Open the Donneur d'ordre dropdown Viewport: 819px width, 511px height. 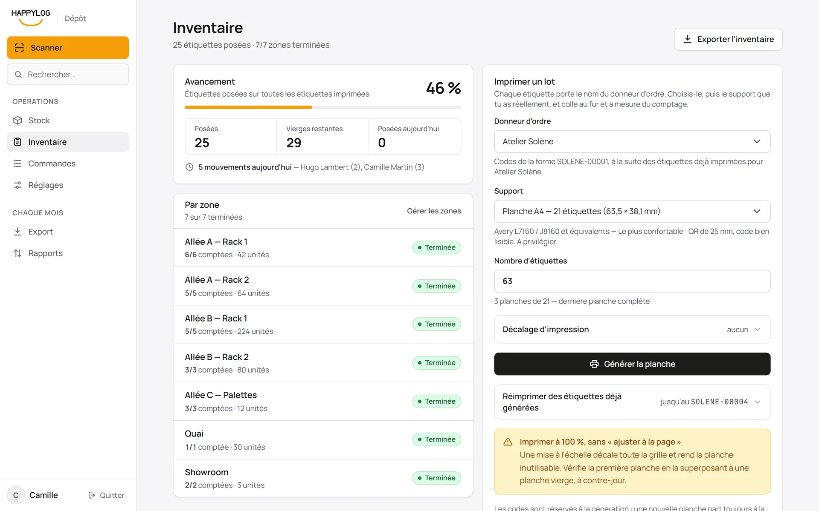coord(632,141)
